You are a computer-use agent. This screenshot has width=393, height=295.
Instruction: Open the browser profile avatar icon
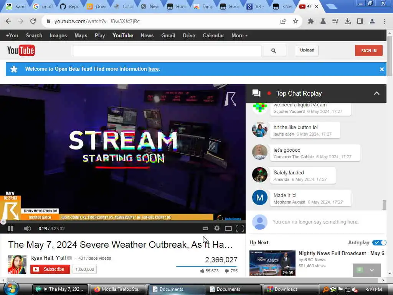pos(372,22)
